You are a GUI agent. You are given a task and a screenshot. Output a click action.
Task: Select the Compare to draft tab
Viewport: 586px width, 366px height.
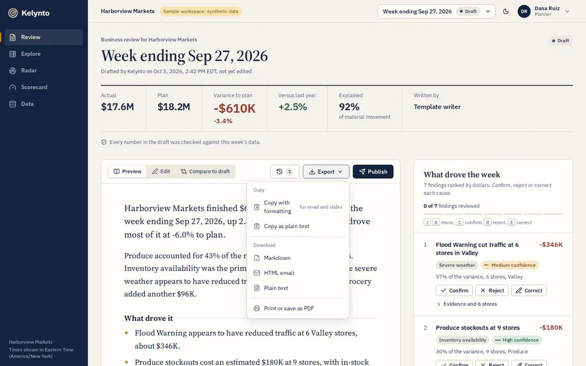[x=205, y=171]
